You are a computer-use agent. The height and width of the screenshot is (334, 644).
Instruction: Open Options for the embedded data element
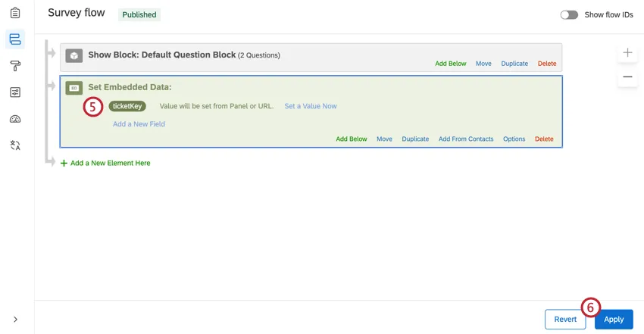pos(514,139)
